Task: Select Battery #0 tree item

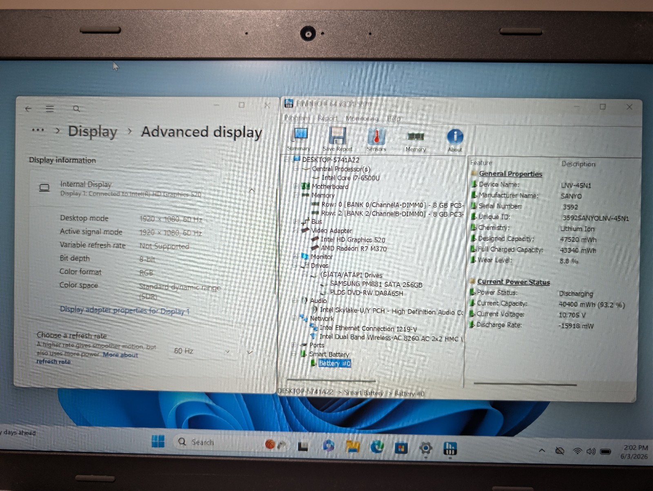Action: (x=334, y=363)
